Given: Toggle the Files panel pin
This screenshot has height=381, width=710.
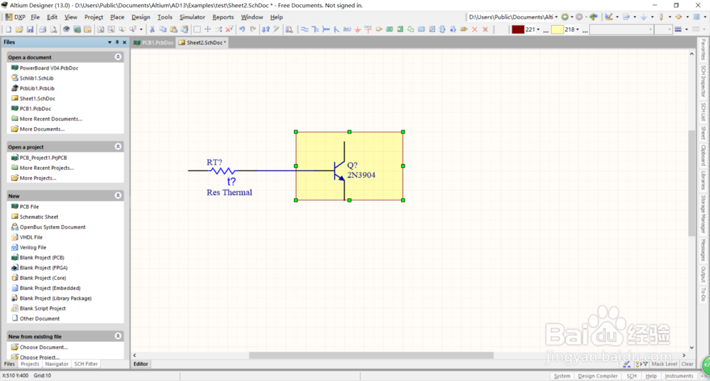Looking at the screenshot, I should click(x=117, y=42).
